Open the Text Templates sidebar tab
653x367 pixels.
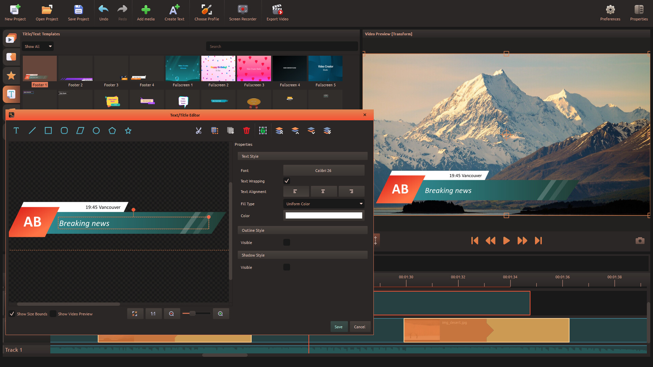(x=11, y=94)
